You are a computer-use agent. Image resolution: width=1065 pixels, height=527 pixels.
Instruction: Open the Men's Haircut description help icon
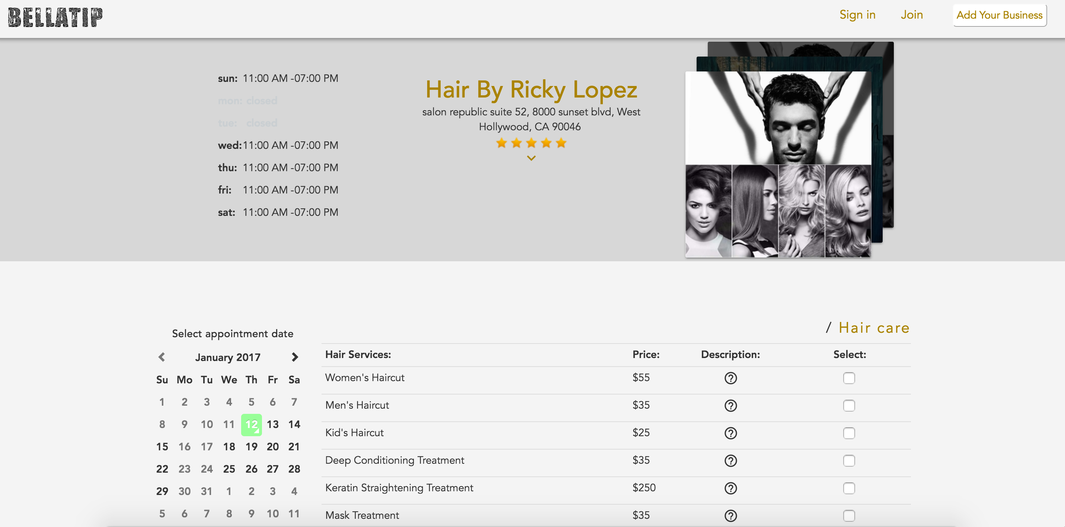tap(730, 405)
